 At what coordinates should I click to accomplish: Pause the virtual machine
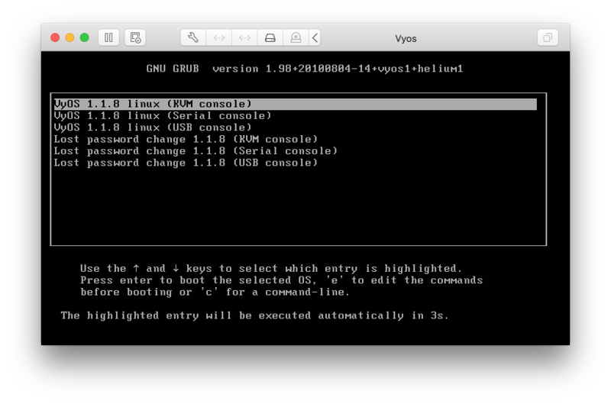click(108, 37)
